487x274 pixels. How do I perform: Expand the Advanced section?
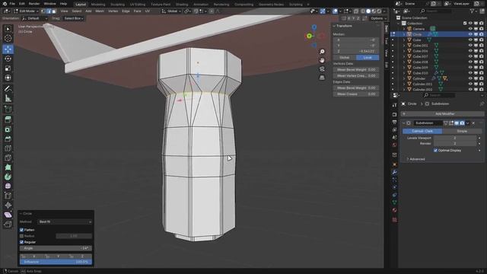pos(415,159)
